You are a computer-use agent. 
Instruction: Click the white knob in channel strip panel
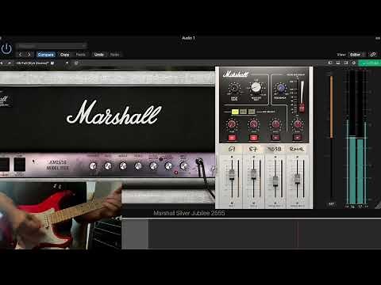tap(256, 87)
